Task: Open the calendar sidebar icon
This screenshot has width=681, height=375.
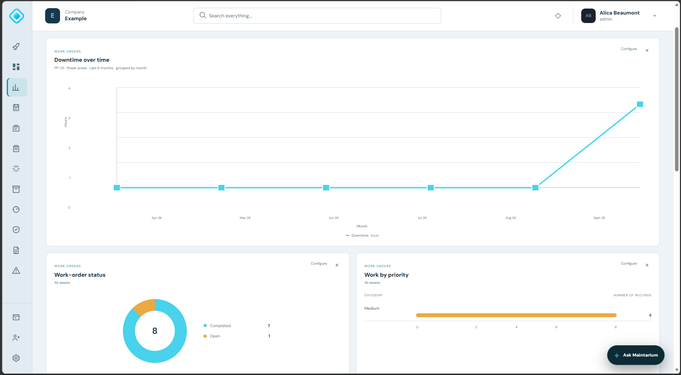Action: pos(16,107)
